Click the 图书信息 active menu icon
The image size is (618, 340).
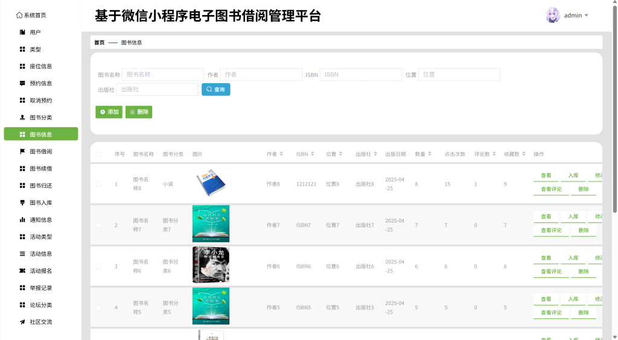(22, 134)
